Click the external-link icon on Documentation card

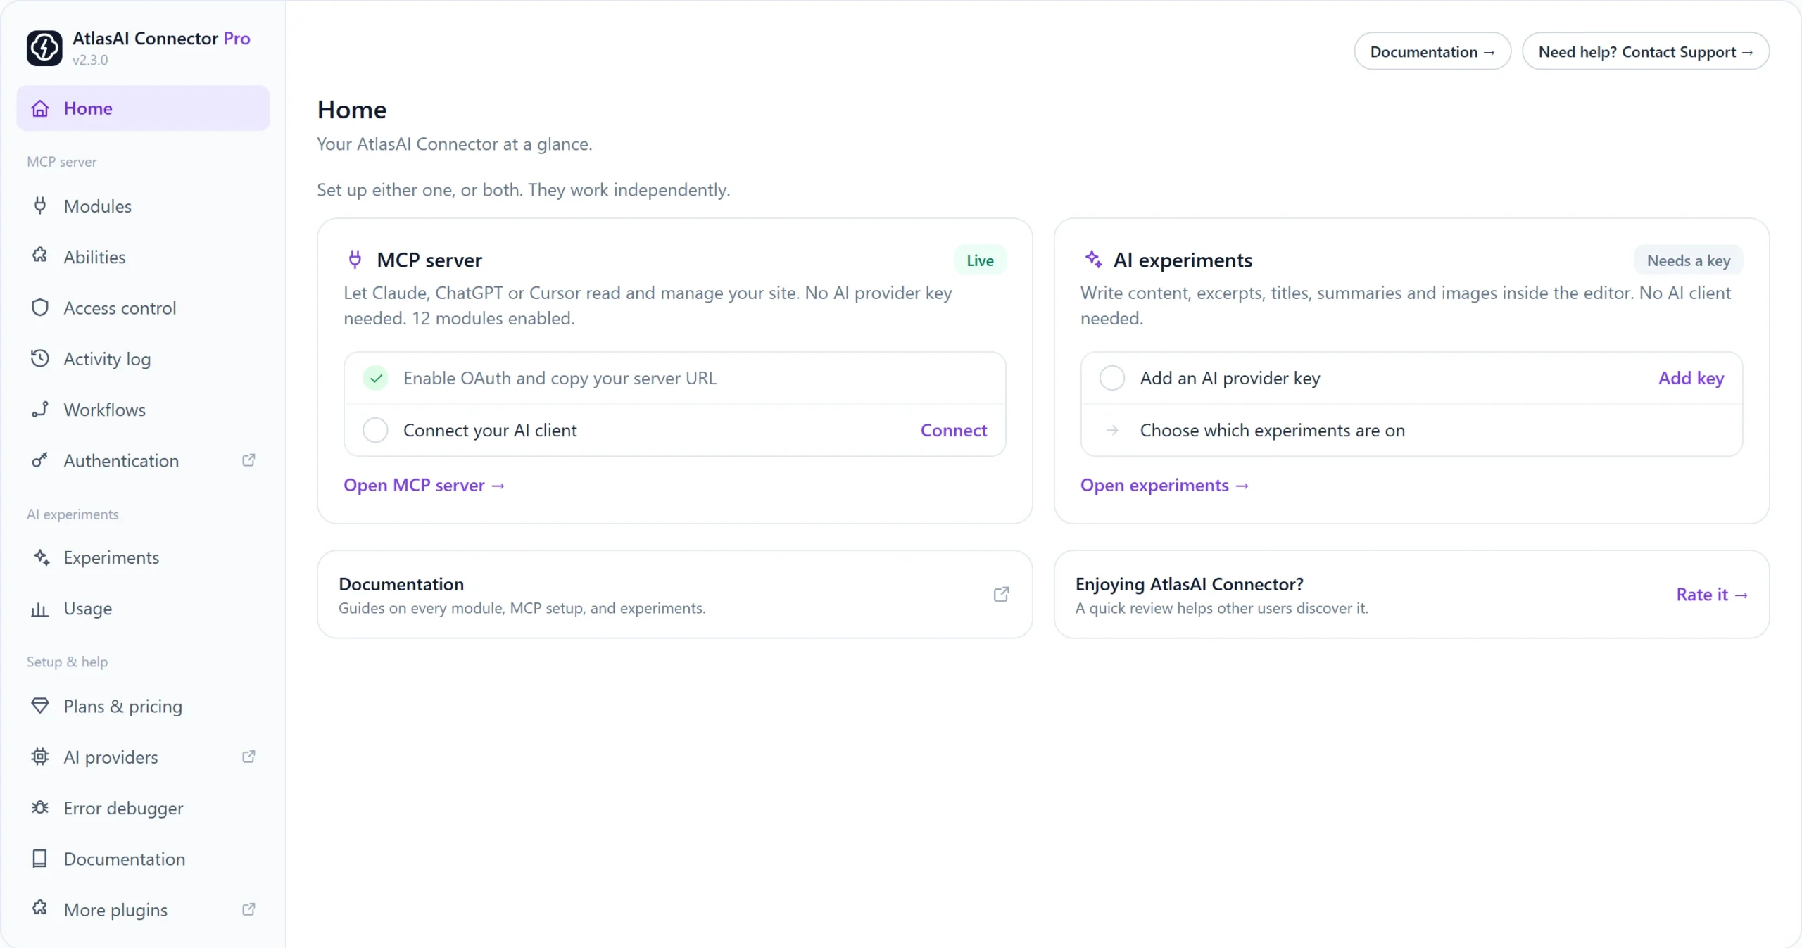click(x=1001, y=595)
